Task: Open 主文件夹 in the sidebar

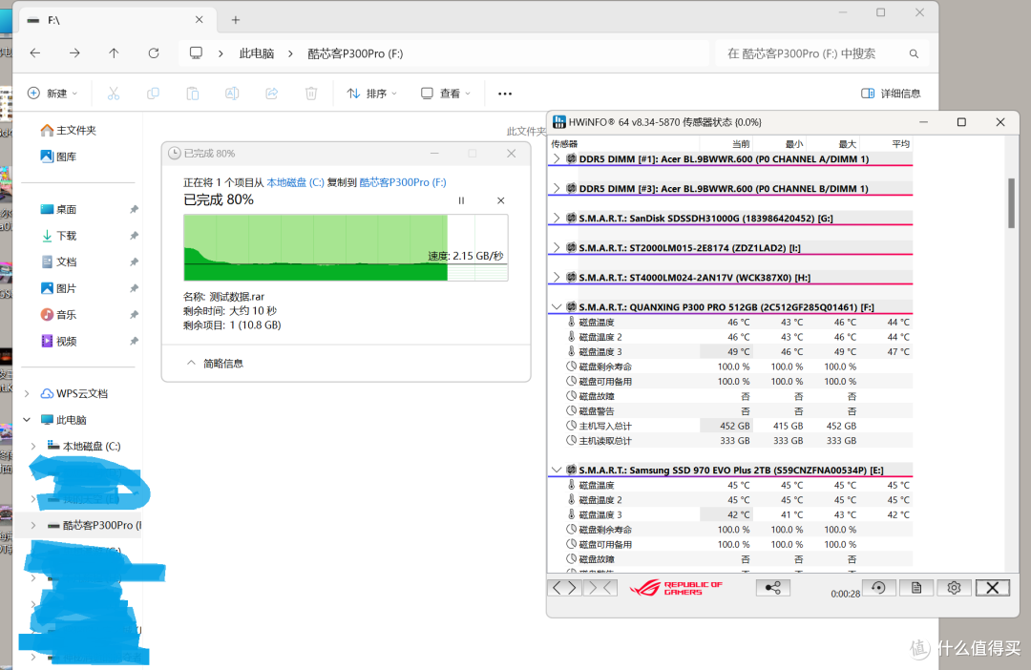Action: click(x=69, y=130)
